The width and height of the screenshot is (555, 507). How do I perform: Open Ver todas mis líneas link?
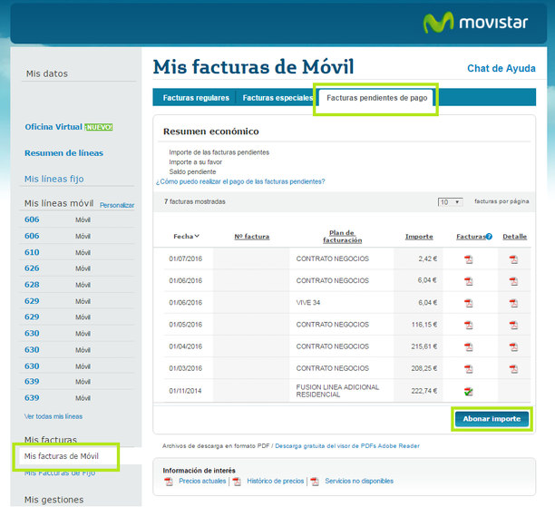point(54,416)
